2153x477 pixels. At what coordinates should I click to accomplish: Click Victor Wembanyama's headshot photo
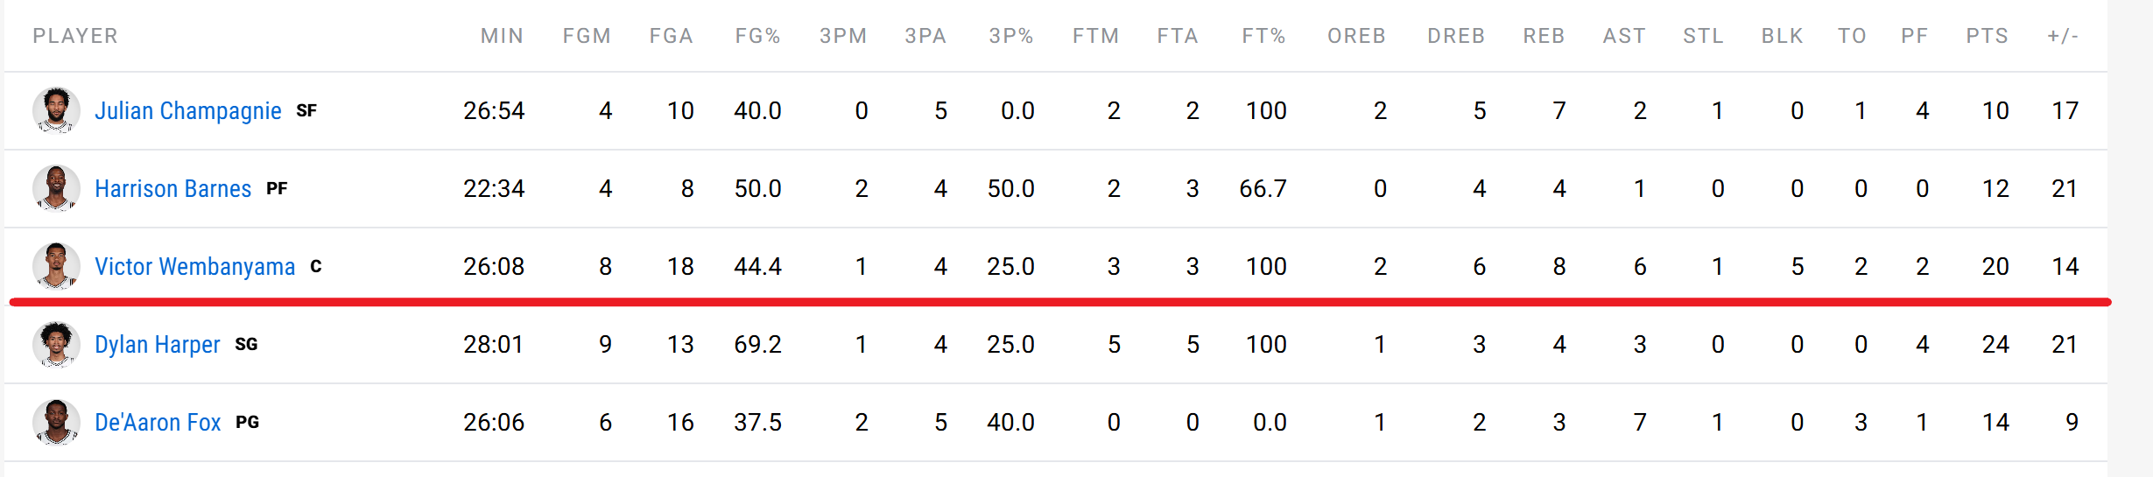(x=56, y=266)
